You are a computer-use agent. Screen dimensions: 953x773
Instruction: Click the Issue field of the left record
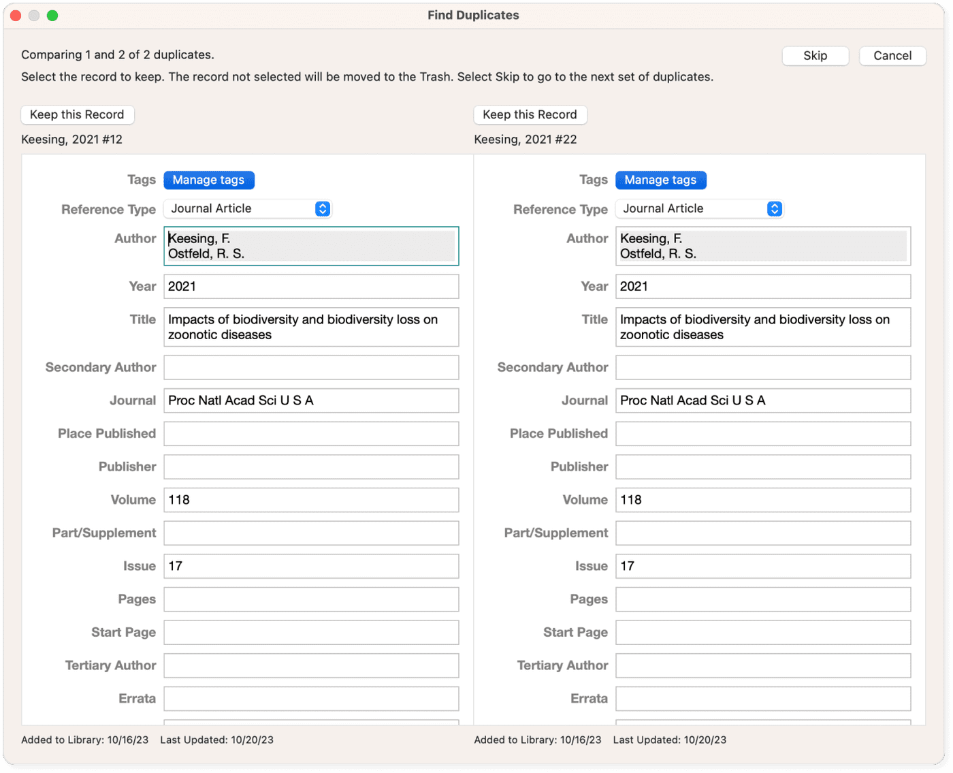[310, 566]
